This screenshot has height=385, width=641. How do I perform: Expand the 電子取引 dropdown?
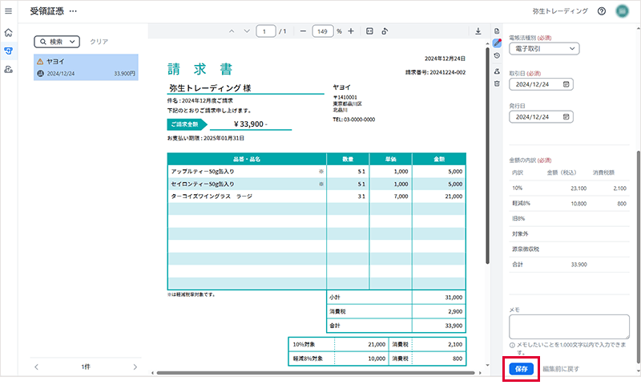pyautogui.click(x=544, y=49)
